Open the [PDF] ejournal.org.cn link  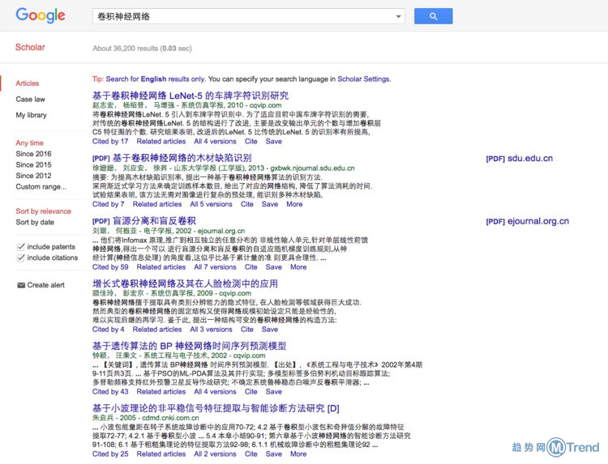[528, 221]
